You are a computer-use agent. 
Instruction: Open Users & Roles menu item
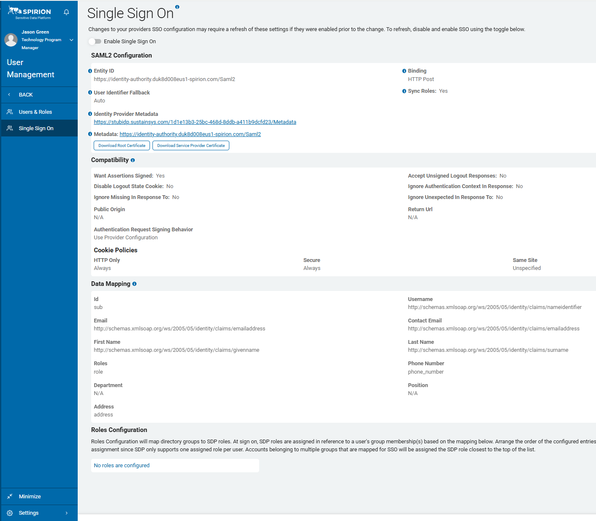(39, 112)
